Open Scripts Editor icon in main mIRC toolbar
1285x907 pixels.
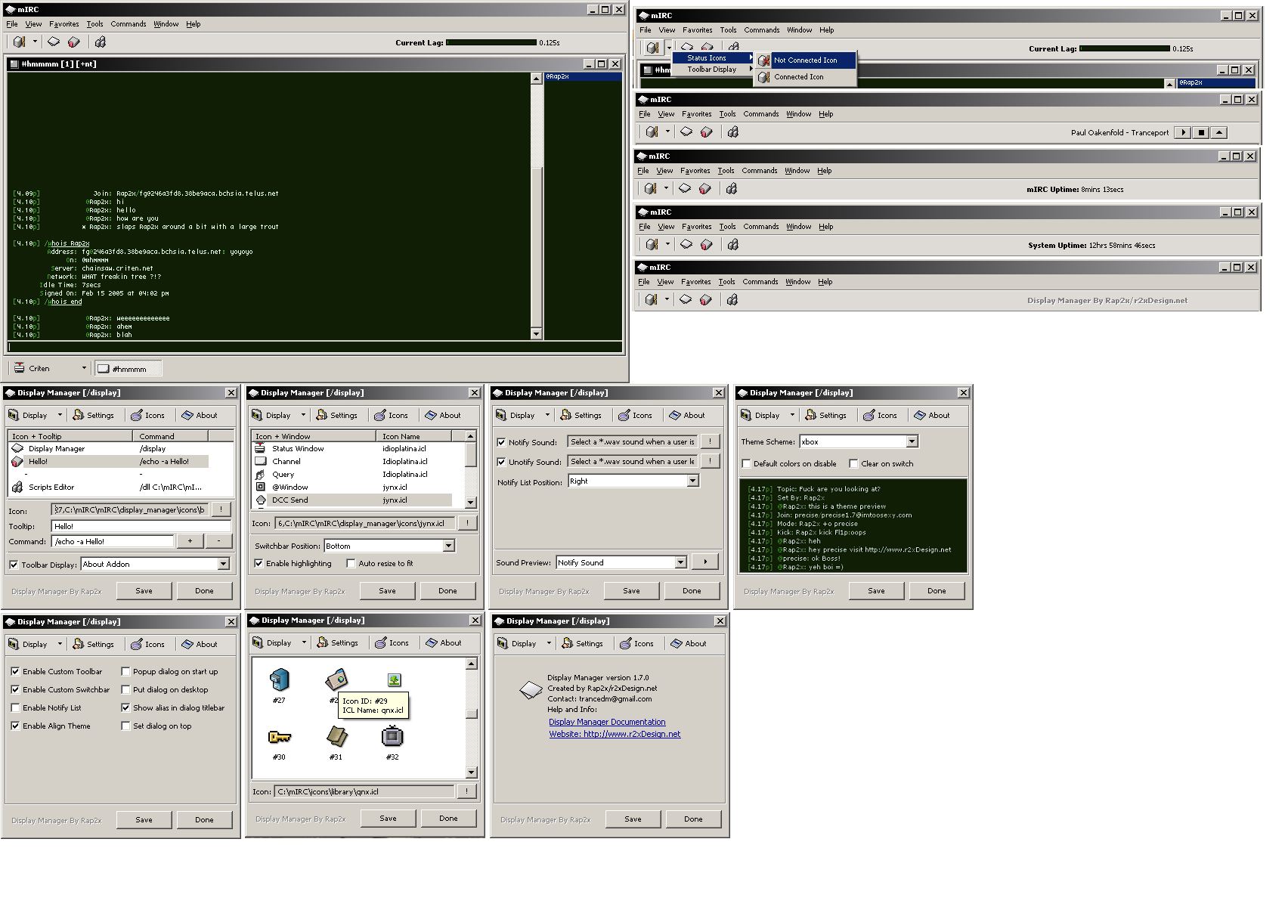101,42
